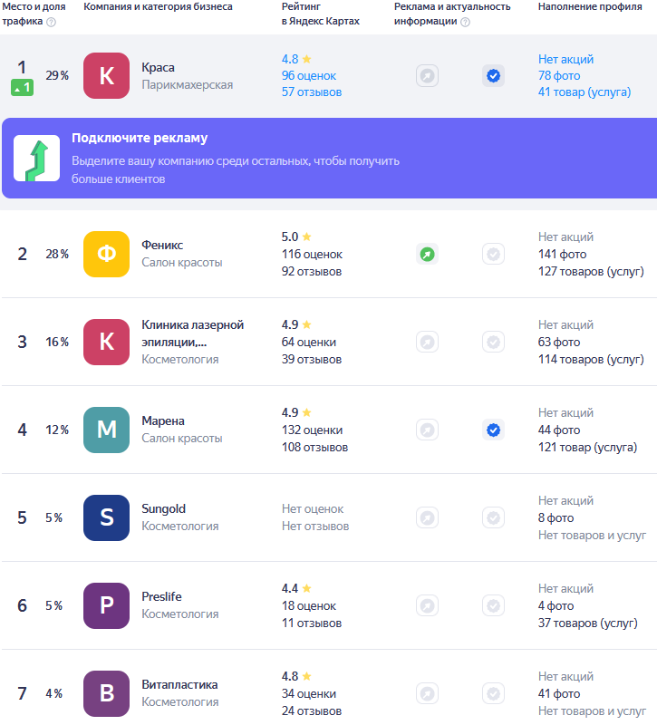Click the dark blue Sungold logo avatar
The width and height of the screenshot is (657, 725).
click(106, 517)
